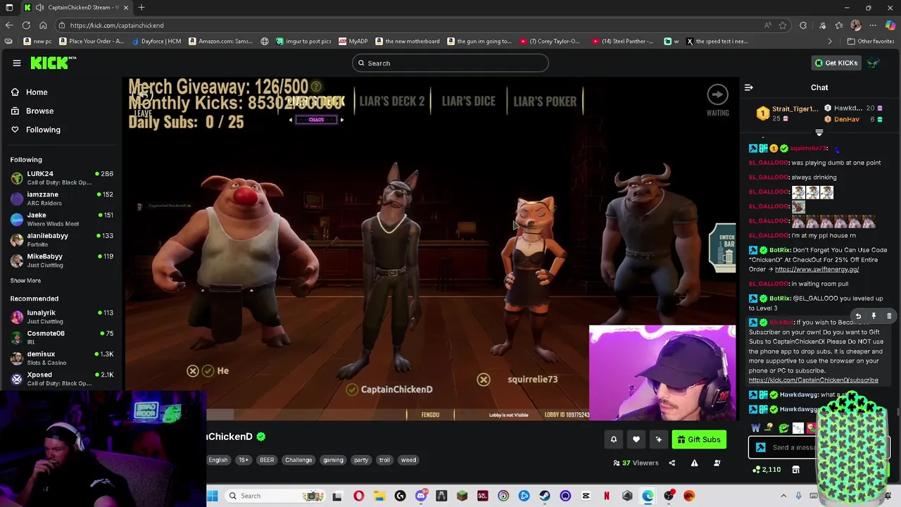Open the MyADP bookmark
This screenshot has height=507, width=901.
point(353,42)
